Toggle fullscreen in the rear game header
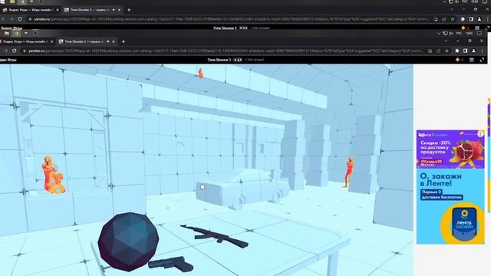 pos(488,28)
